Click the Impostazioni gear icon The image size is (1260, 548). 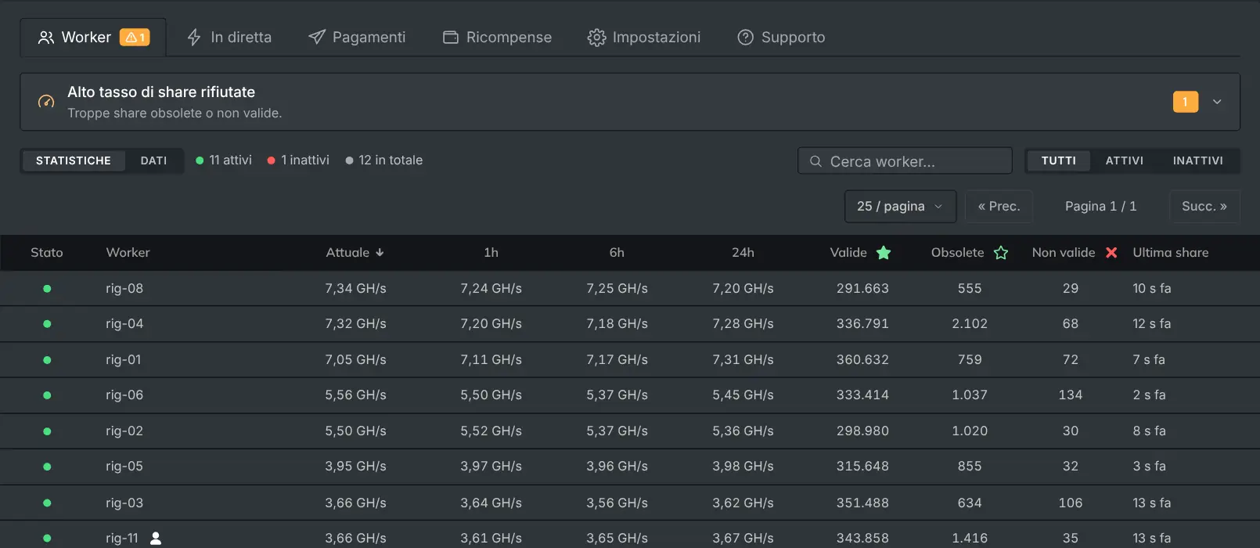click(x=596, y=38)
